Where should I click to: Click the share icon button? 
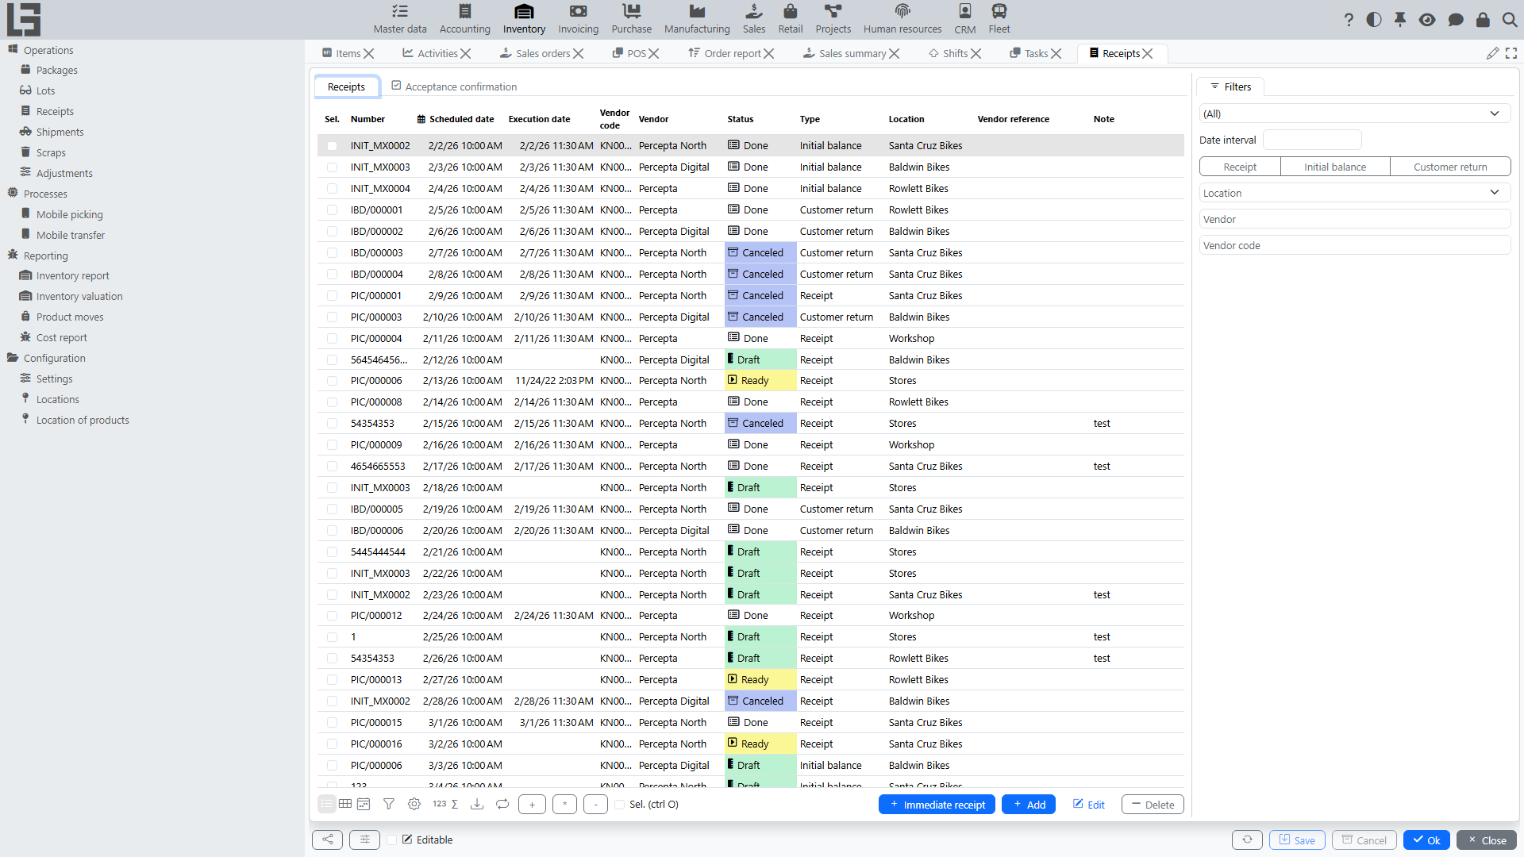point(328,840)
